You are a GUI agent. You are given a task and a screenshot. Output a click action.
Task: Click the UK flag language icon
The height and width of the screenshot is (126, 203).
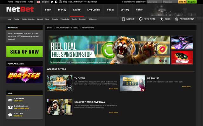38,2
